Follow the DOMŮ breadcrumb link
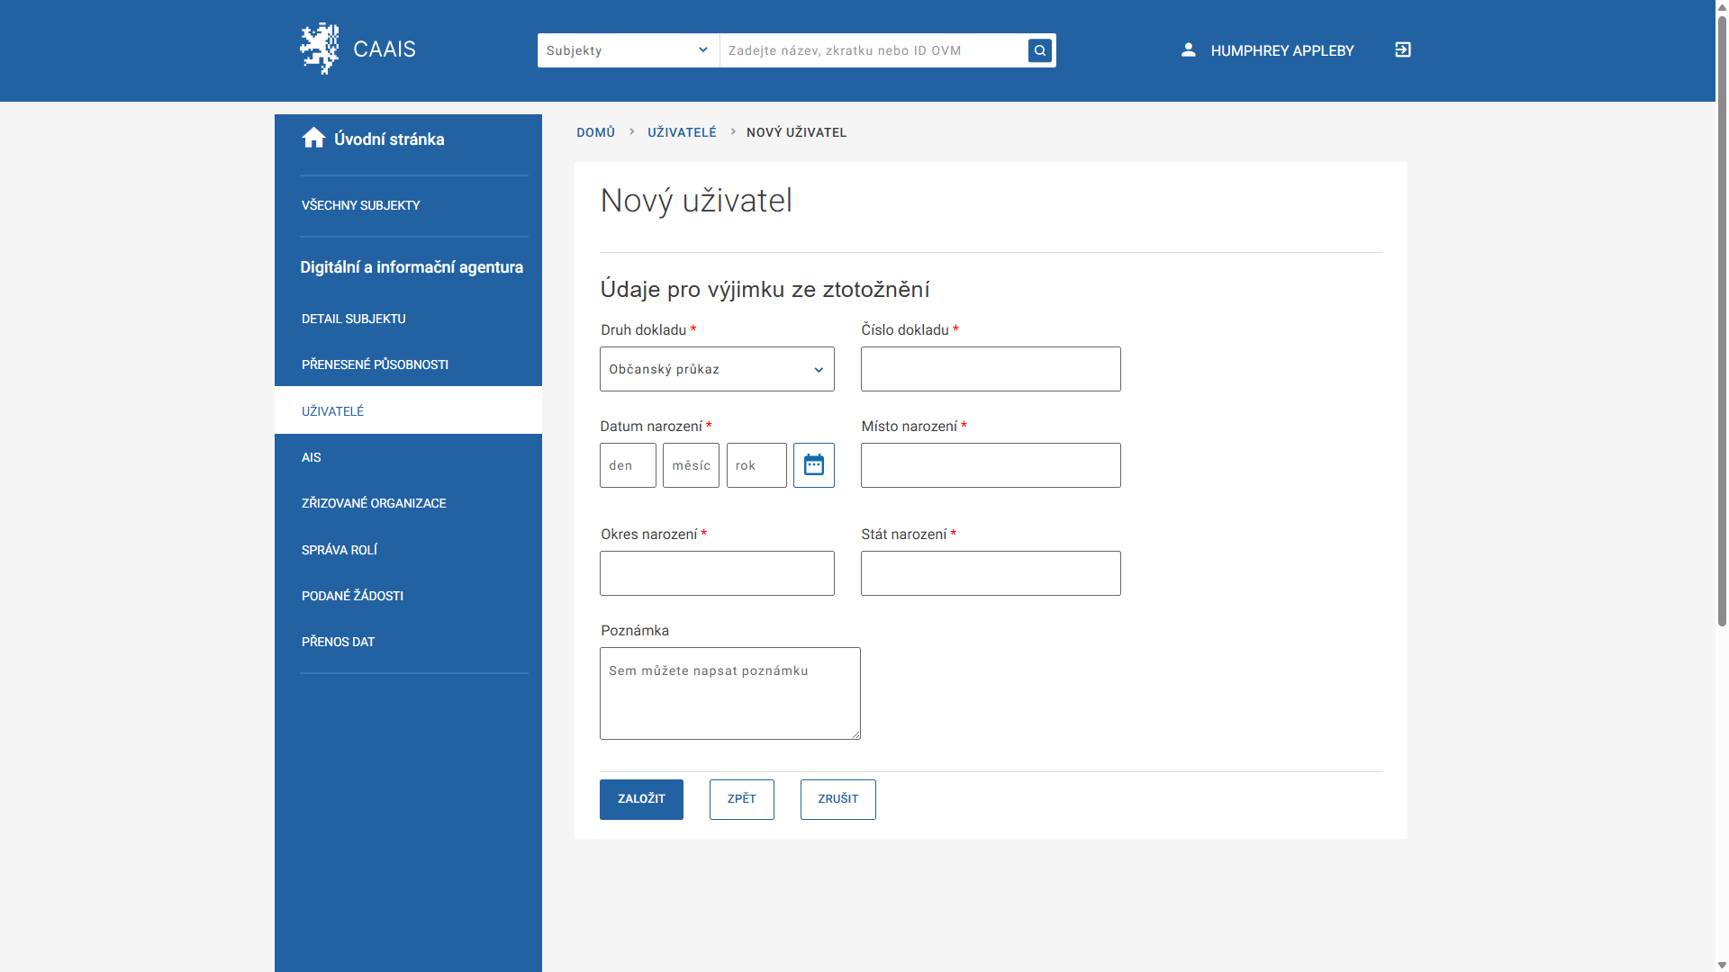 (595, 132)
